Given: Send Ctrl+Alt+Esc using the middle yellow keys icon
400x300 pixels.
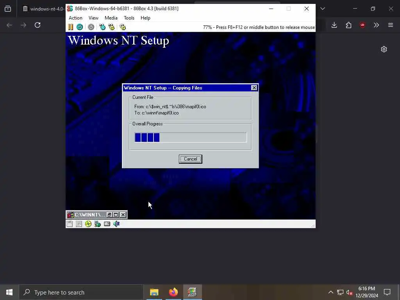Looking at the screenshot, I should [111, 27].
